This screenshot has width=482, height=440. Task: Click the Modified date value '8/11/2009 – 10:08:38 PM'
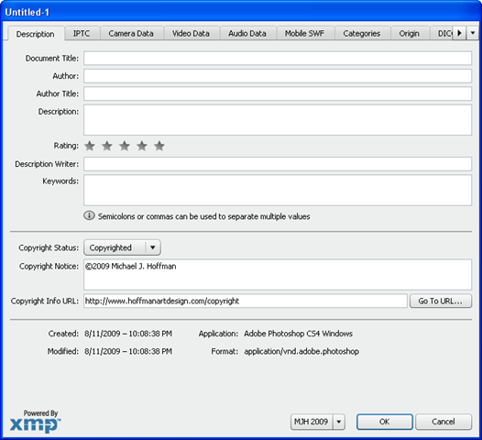point(128,351)
